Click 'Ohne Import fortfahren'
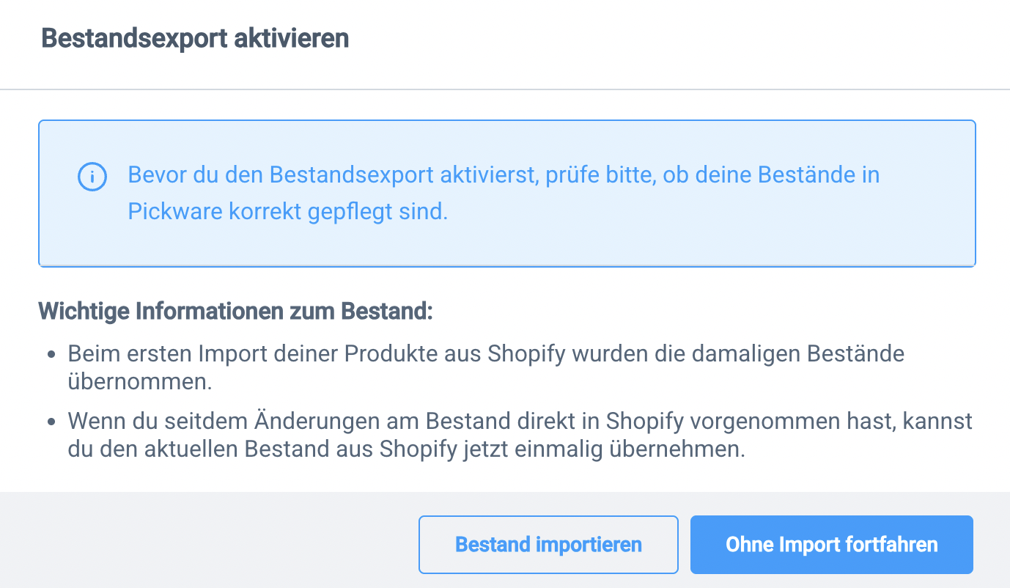 point(831,545)
